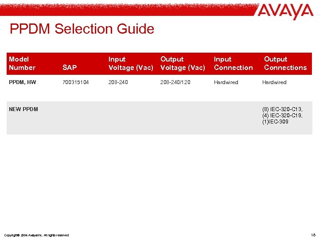The height and width of the screenshot is (239, 319).
Task: Click slide page number 18
Action: [x=313, y=235]
